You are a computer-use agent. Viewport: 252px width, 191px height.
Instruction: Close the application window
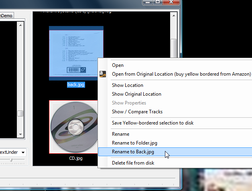coord(171,2)
